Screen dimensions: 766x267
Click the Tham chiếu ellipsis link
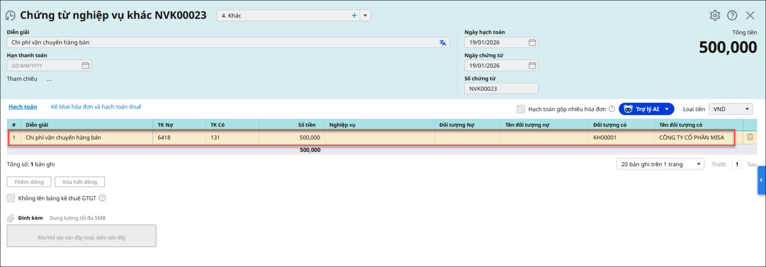[x=49, y=79]
